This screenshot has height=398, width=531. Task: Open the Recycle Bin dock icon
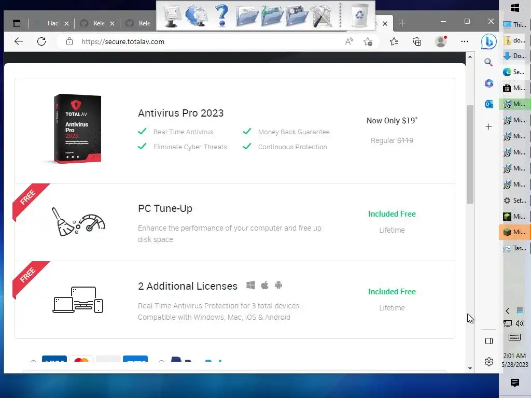[x=359, y=16]
